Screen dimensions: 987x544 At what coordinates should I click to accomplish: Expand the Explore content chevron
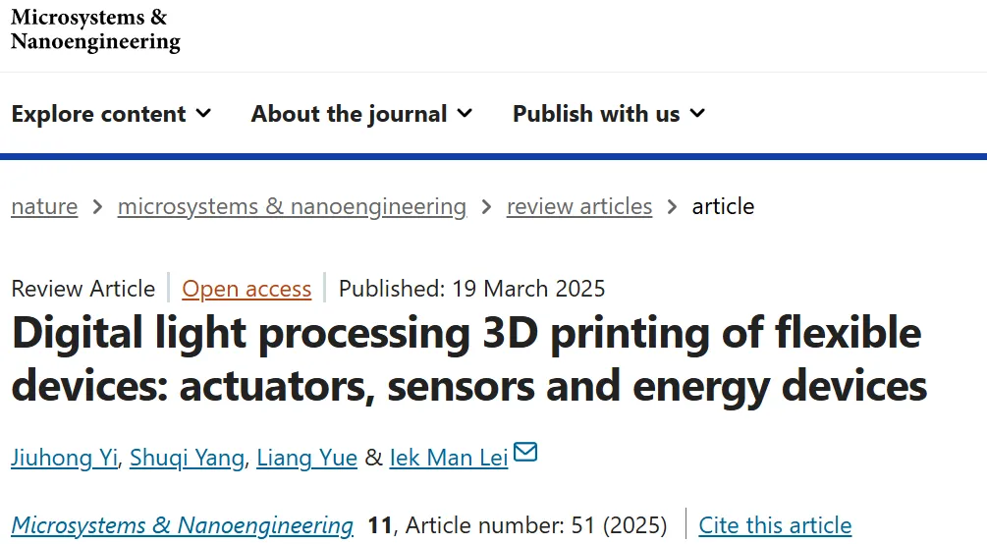coord(203,114)
